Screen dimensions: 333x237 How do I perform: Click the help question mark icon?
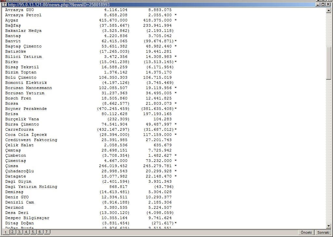click(x=4, y=5)
